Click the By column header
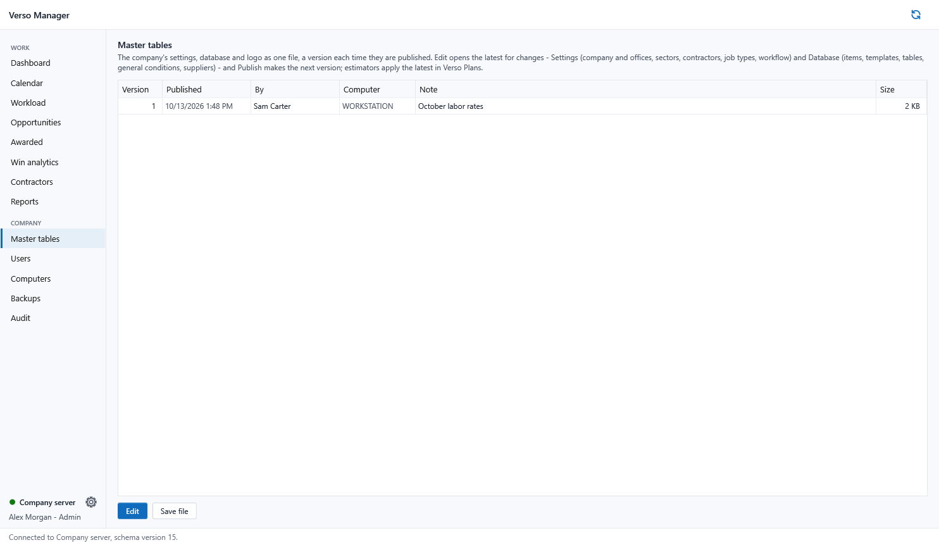The height and width of the screenshot is (545, 939). (x=295, y=89)
